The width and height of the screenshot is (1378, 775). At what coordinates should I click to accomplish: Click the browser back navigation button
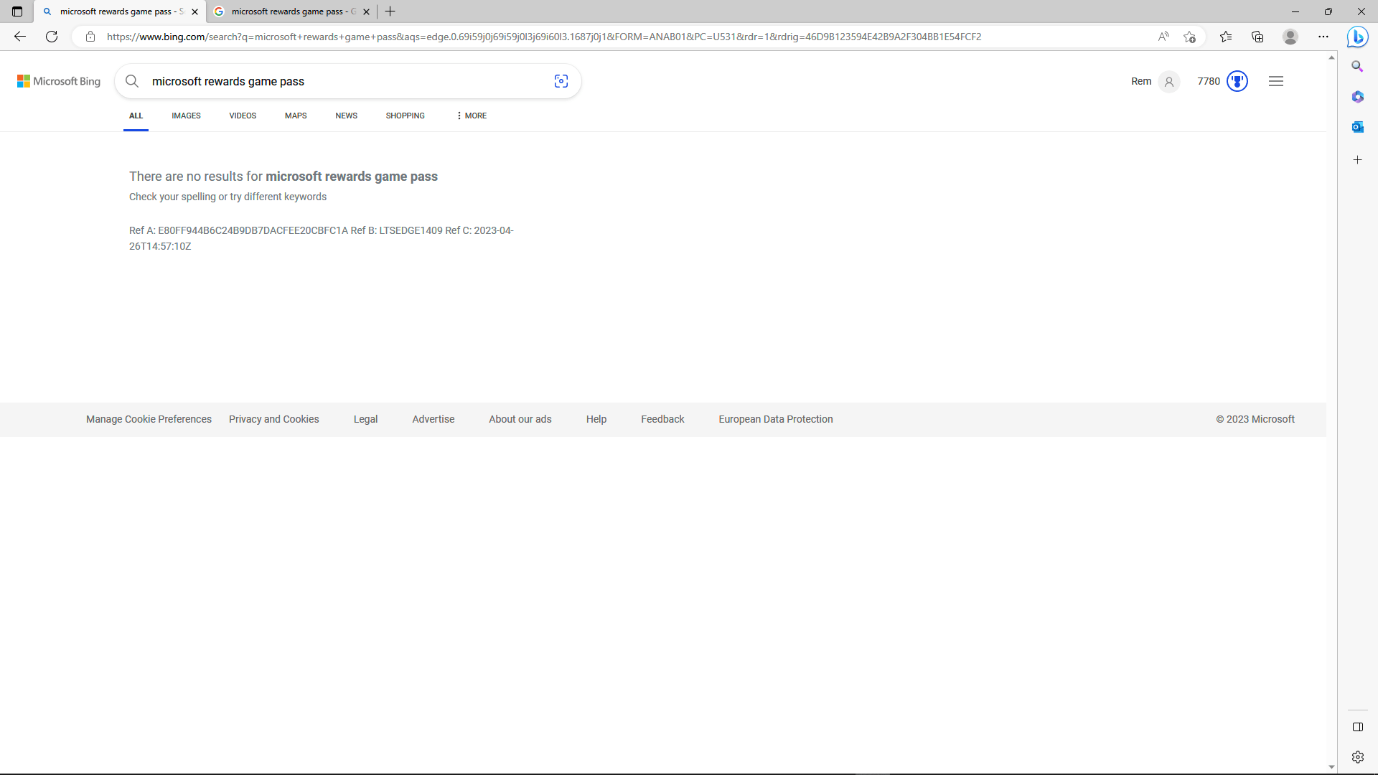pos(20,37)
